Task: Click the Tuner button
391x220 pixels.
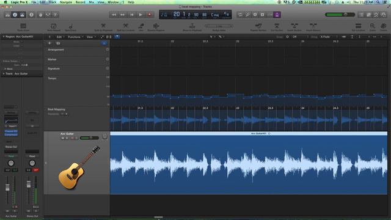Action: 247,15
